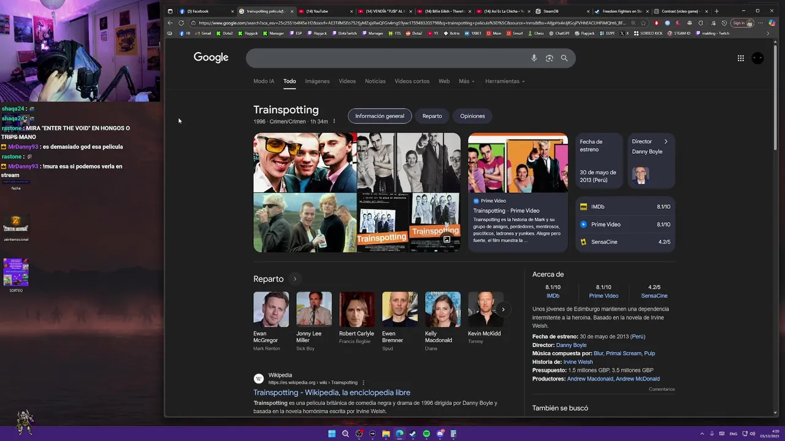Open Steam from the taskbar

click(x=413, y=434)
